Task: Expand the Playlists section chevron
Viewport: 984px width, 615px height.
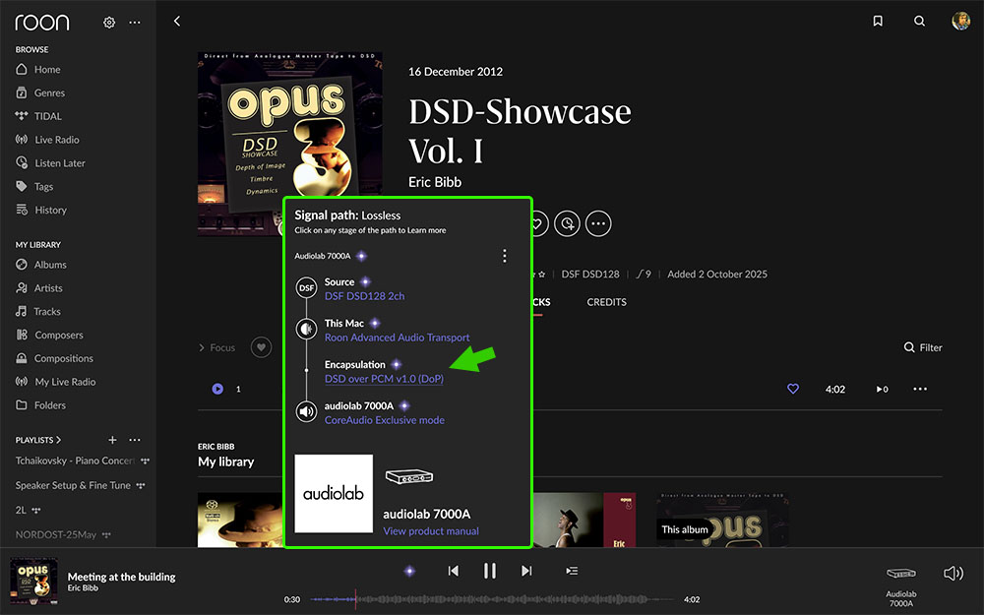Action: pos(59,440)
